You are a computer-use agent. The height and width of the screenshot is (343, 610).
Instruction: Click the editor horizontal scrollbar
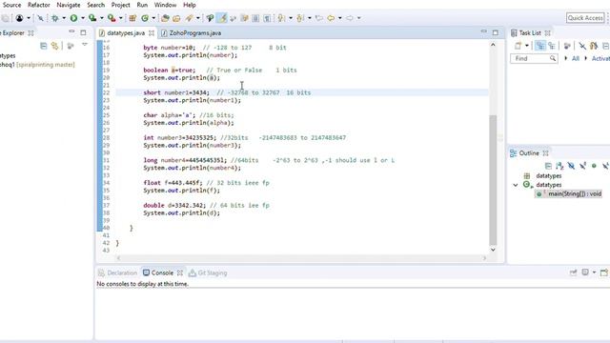click(x=301, y=258)
